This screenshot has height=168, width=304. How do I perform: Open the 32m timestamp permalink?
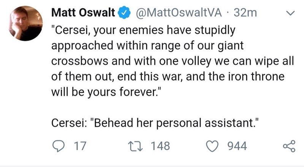tap(245, 13)
